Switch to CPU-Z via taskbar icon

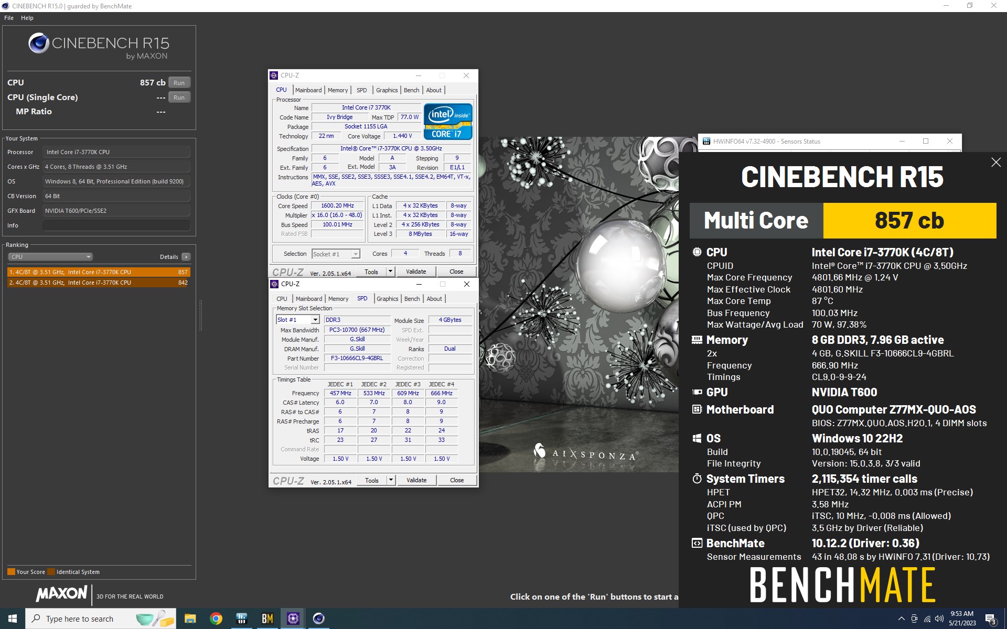tap(293, 619)
